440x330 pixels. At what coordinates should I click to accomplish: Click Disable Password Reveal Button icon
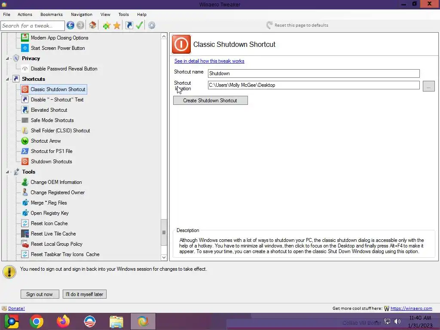(25, 69)
